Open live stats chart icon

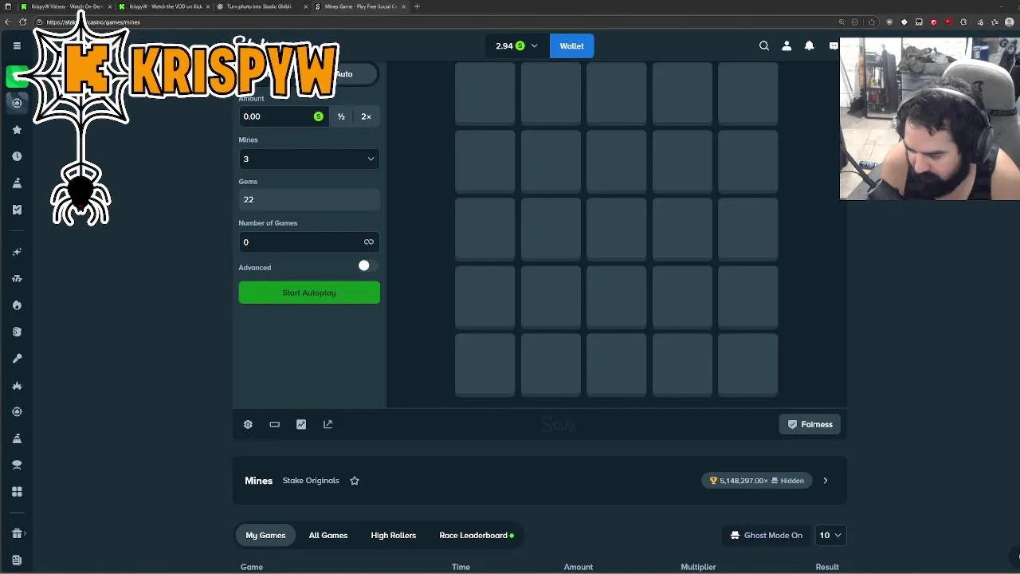point(301,424)
